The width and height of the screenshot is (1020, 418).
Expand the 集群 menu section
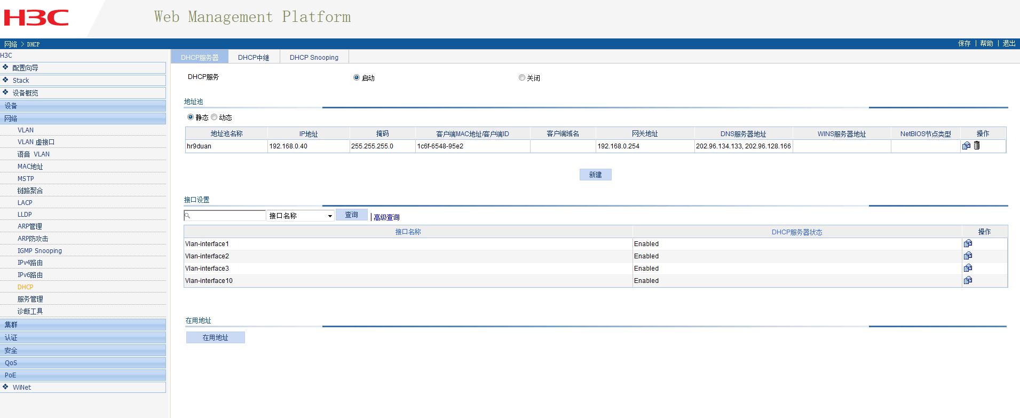(x=83, y=325)
